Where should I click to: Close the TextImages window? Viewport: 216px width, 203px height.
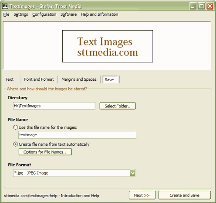pyautogui.click(x=210, y=6)
